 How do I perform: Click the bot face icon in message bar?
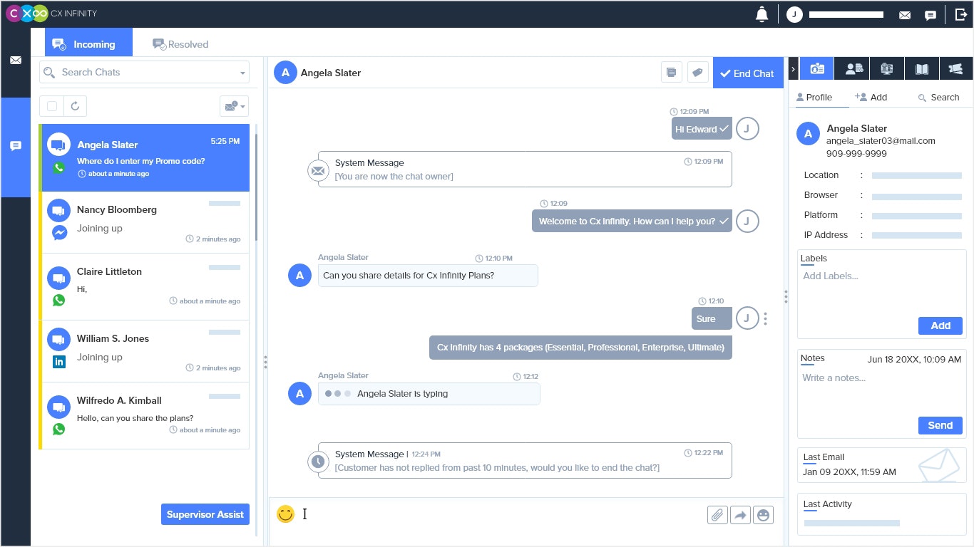(764, 515)
